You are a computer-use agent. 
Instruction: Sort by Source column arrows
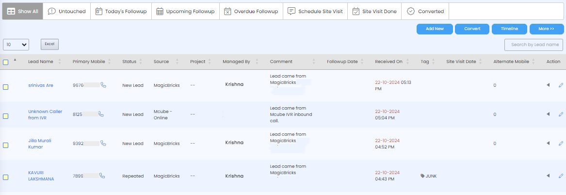pos(177,62)
